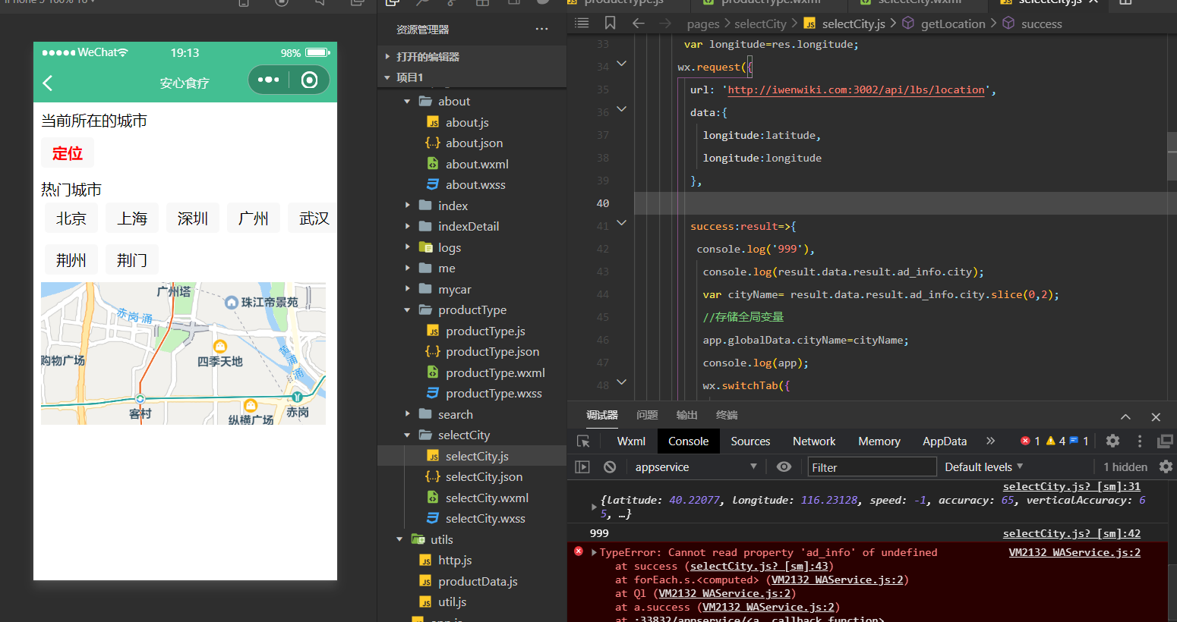Expand the indexDetail folder
Screen dimensions: 1177x622
point(408,226)
